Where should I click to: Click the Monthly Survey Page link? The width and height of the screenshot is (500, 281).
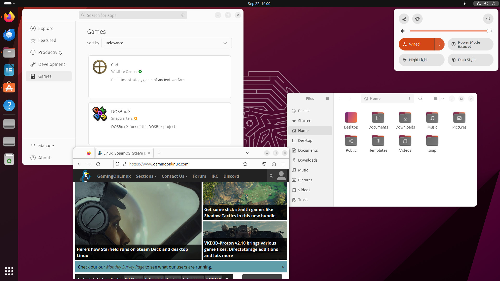(125, 267)
